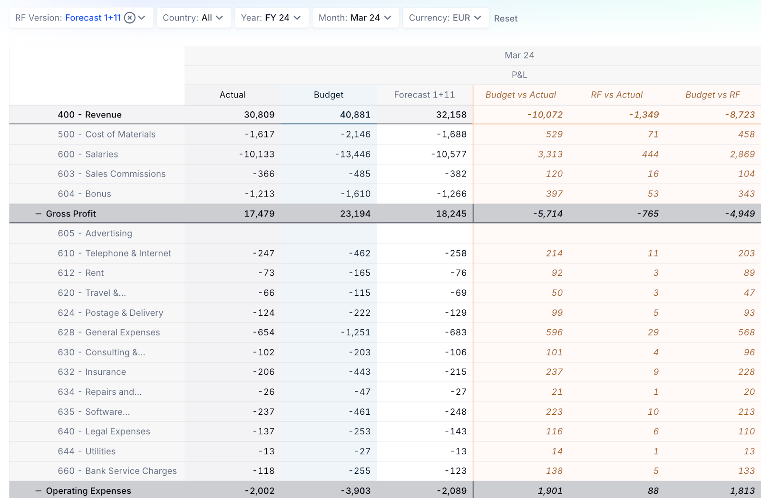Click Operating Expenses variance 1,901

(550, 491)
